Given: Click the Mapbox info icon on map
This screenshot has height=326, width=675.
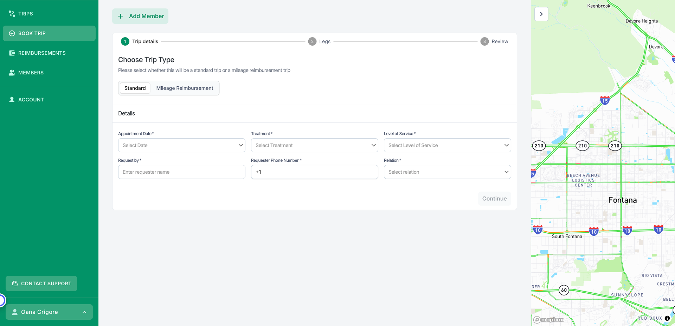Looking at the screenshot, I should [x=667, y=318].
